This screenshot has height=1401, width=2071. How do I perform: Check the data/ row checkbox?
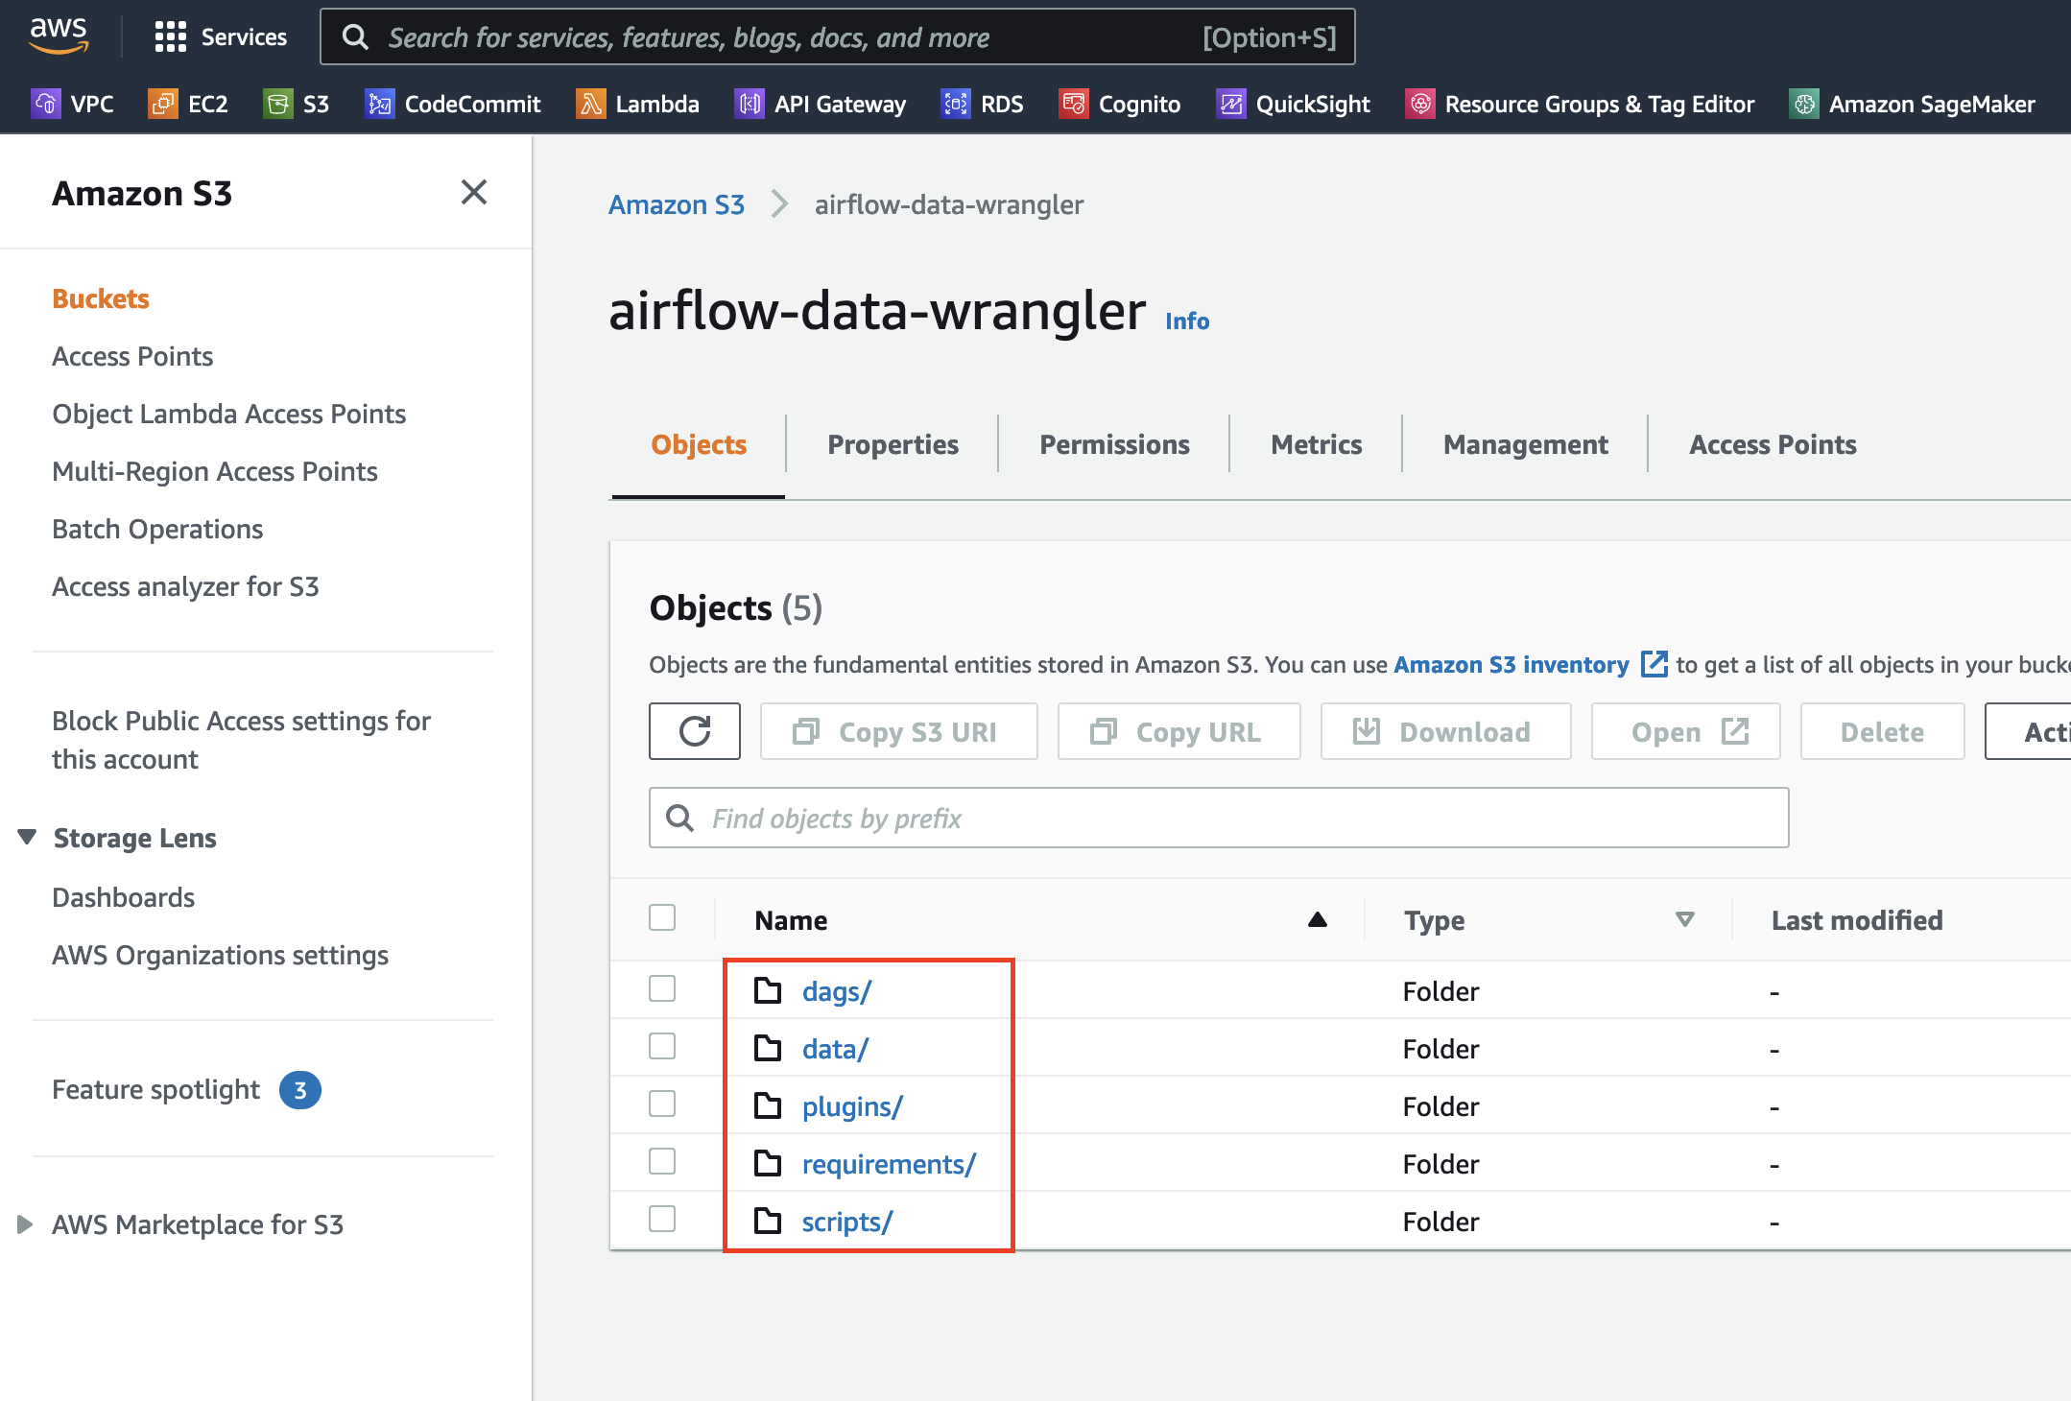coord(662,1046)
